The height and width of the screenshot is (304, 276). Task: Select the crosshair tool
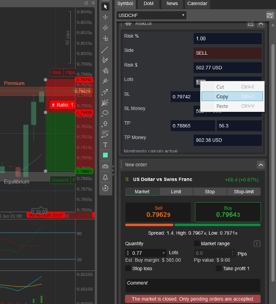coord(105,17)
